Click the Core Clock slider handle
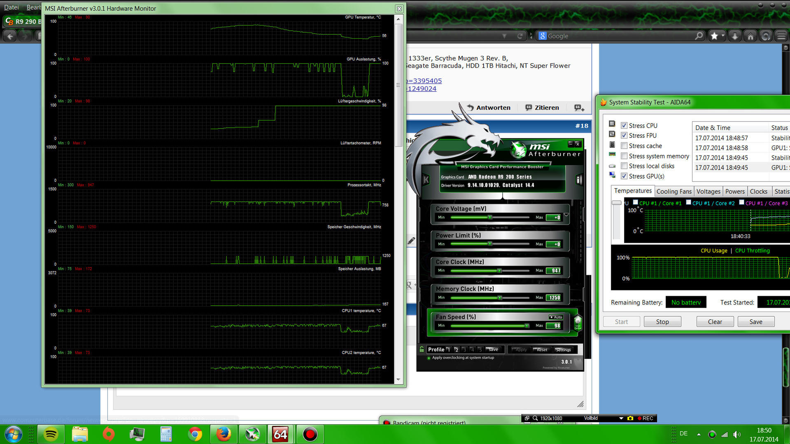The height and width of the screenshot is (444, 790). pyautogui.click(x=499, y=271)
